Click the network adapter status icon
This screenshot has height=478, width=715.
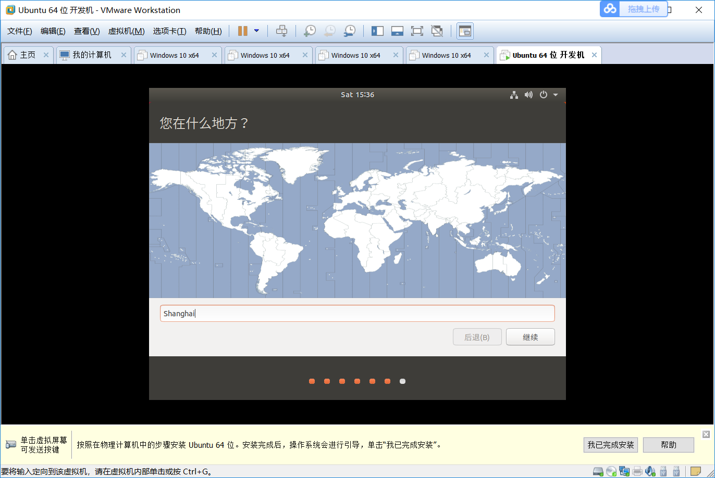[x=624, y=472]
